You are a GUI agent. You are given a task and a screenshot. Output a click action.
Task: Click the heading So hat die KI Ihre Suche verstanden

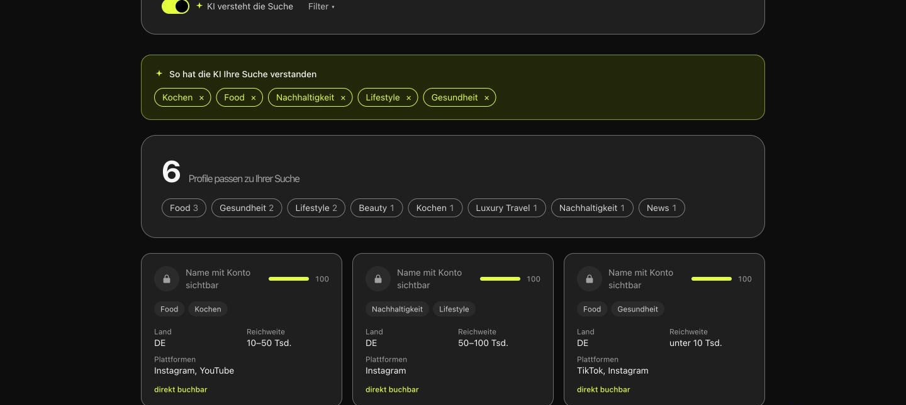[x=243, y=74]
